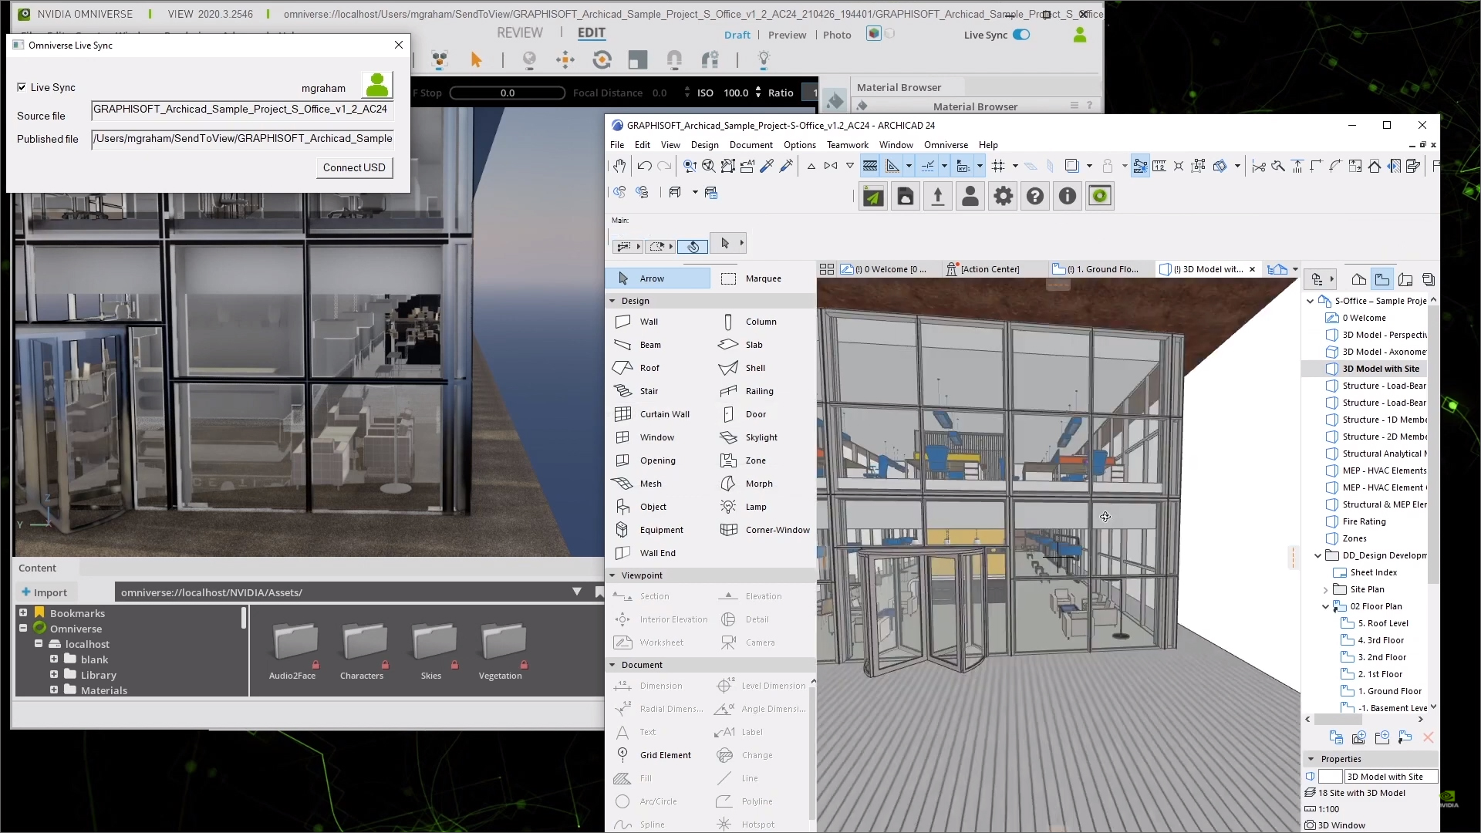Viewport: 1481px width, 833px height.
Task: Toggle the highlighted guide lines ruler button
Action: coord(892,166)
